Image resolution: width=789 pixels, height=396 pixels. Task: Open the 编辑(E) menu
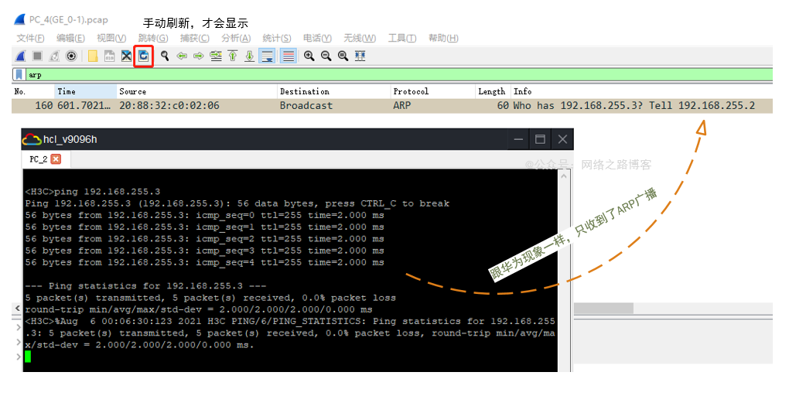pyautogui.click(x=70, y=38)
